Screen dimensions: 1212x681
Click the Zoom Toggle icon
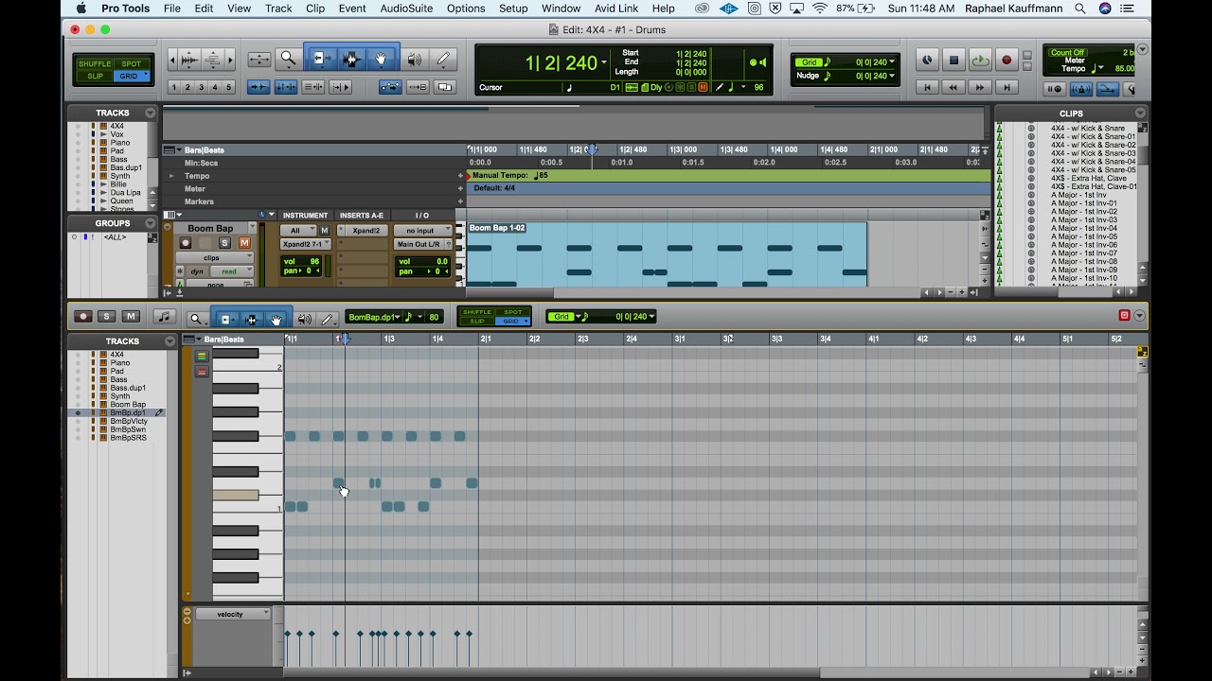tap(259, 60)
